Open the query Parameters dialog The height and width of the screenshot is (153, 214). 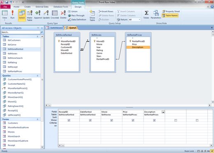coord(156,14)
